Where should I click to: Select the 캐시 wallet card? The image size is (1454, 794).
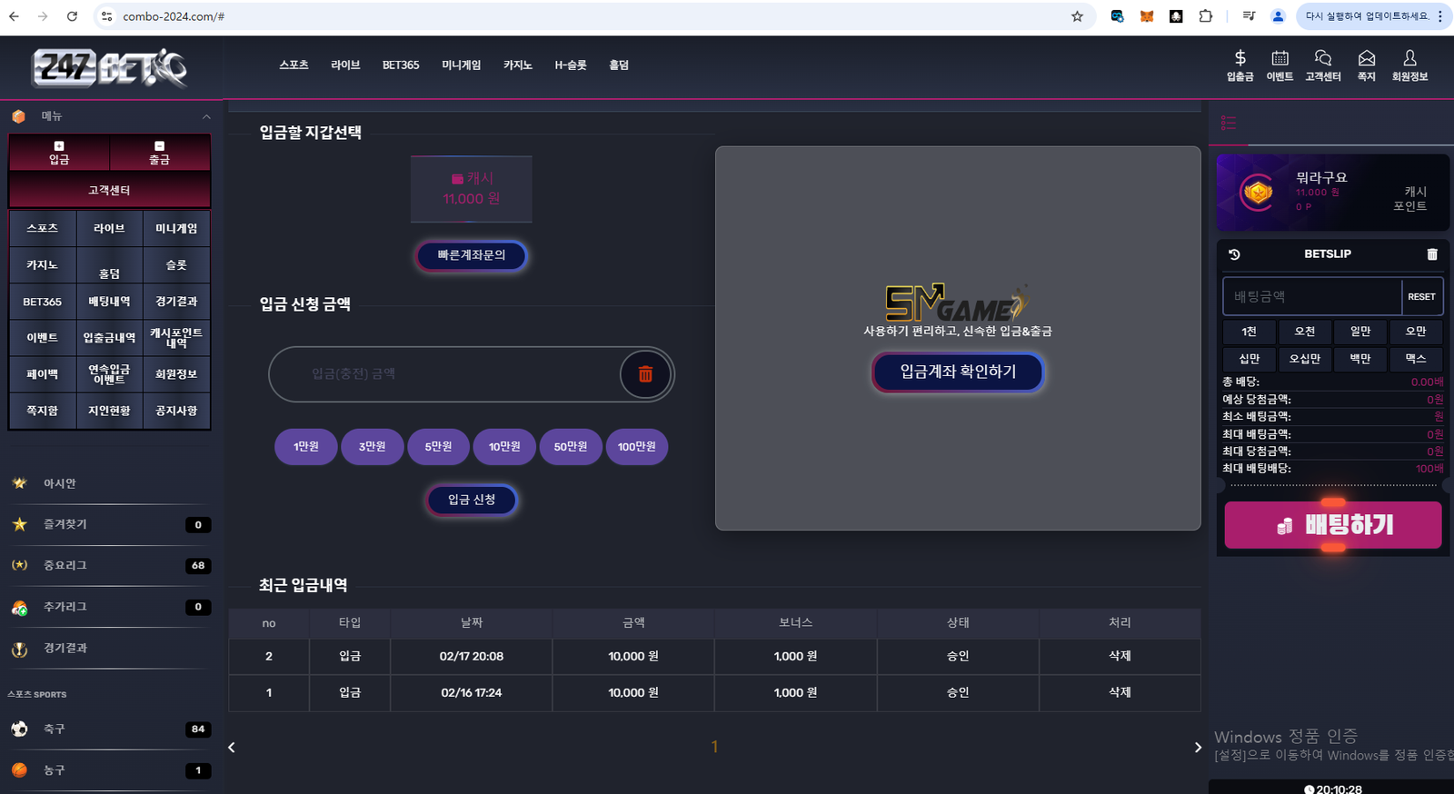[x=471, y=189]
